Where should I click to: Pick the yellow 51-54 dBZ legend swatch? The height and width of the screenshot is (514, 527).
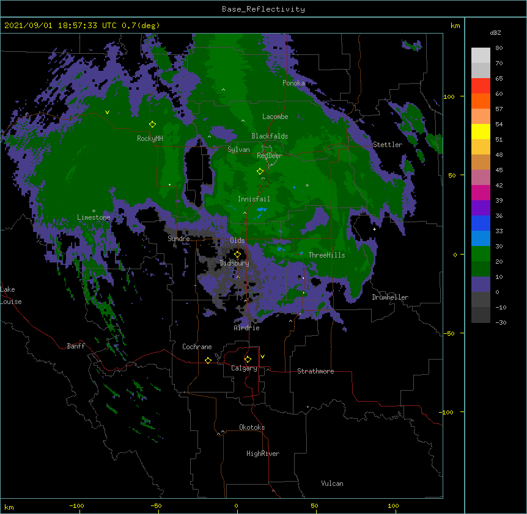481,131
